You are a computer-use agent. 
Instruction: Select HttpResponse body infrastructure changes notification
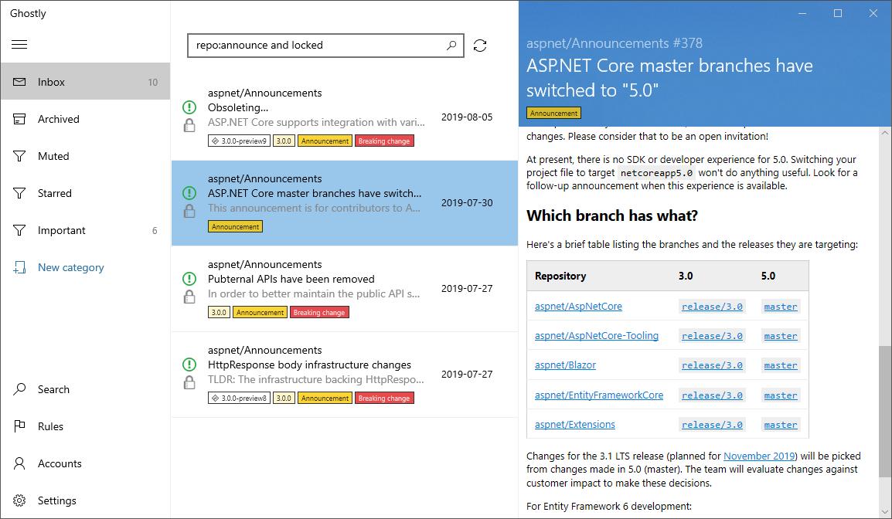click(345, 375)
